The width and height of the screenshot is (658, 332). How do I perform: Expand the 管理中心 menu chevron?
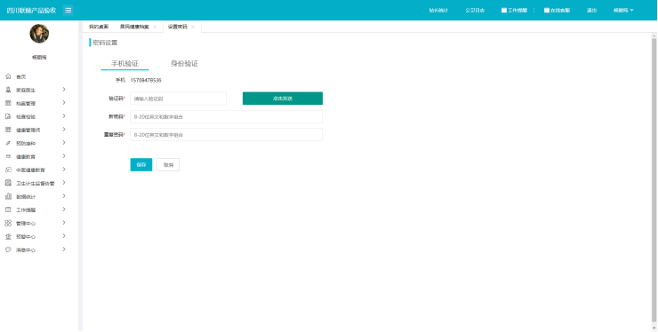pos(64,223)
